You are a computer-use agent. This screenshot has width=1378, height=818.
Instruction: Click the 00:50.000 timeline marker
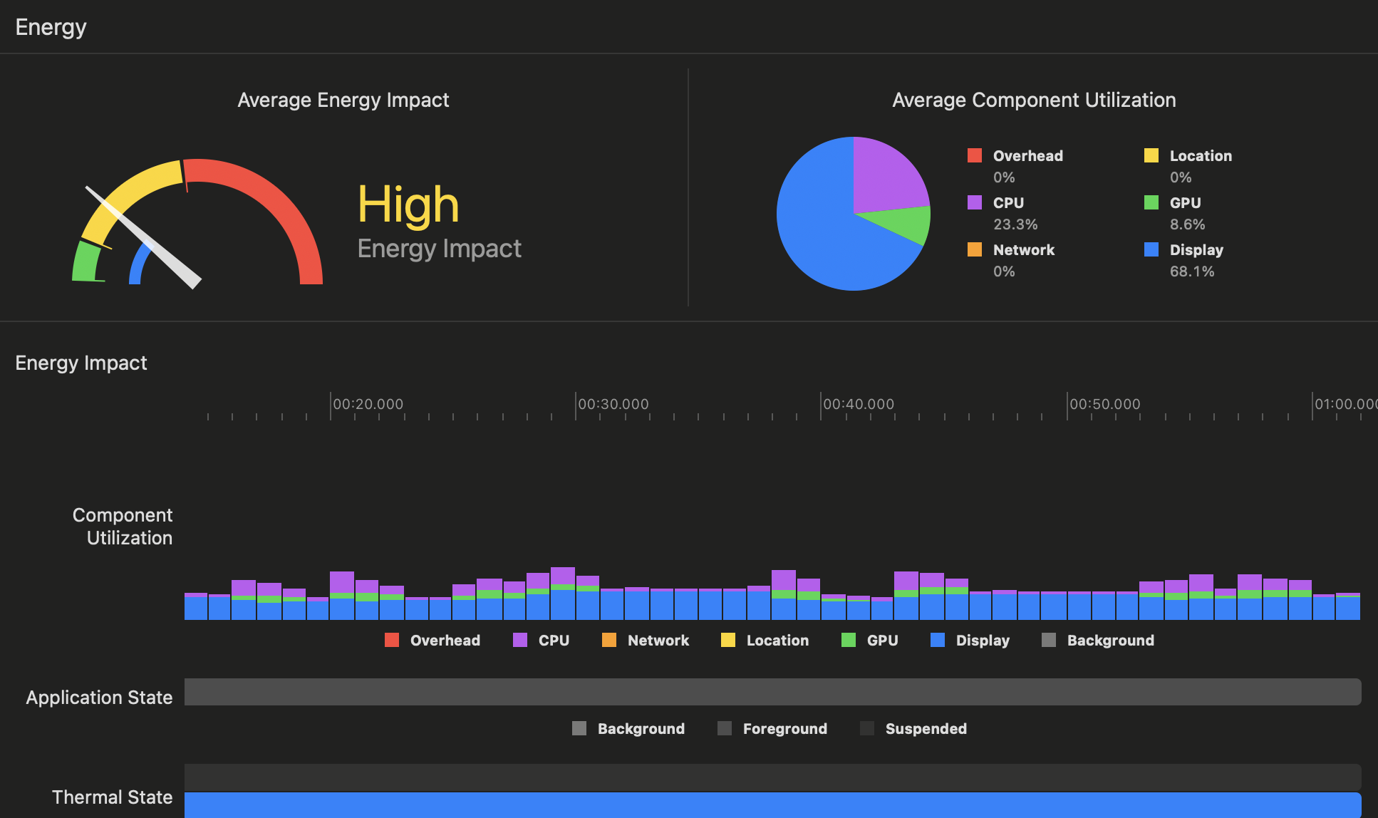click(1104, 404)
